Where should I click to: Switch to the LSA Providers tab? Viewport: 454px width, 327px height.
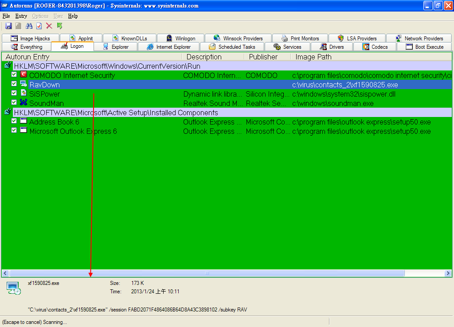click(357, 38)
